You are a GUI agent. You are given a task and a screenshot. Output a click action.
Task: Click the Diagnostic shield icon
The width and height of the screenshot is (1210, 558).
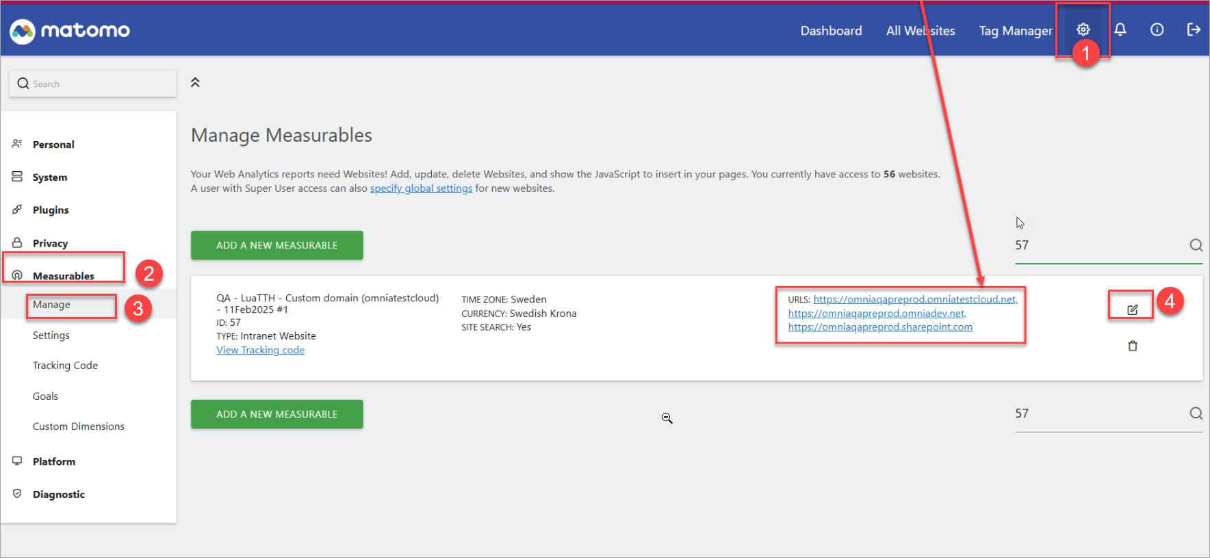[x=17, y=494]
